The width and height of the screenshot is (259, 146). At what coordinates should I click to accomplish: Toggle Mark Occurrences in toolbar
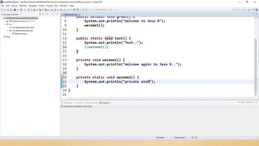77,10
